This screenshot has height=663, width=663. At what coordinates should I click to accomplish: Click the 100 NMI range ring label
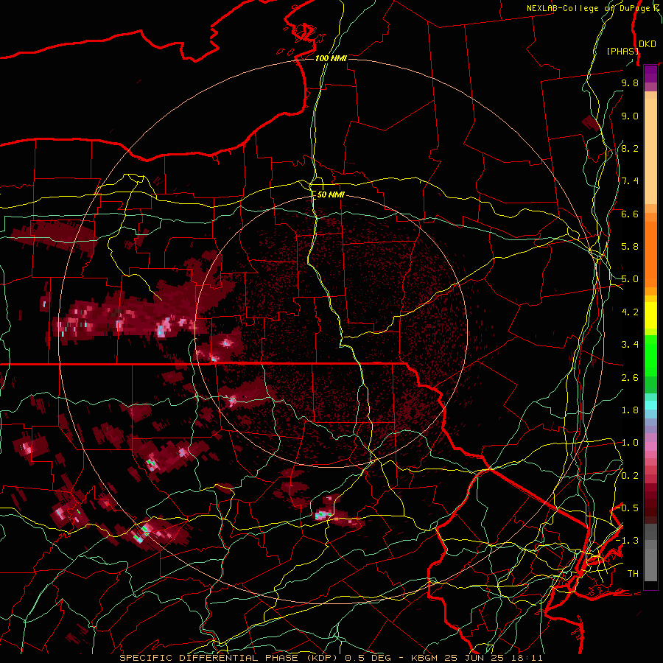331,58
